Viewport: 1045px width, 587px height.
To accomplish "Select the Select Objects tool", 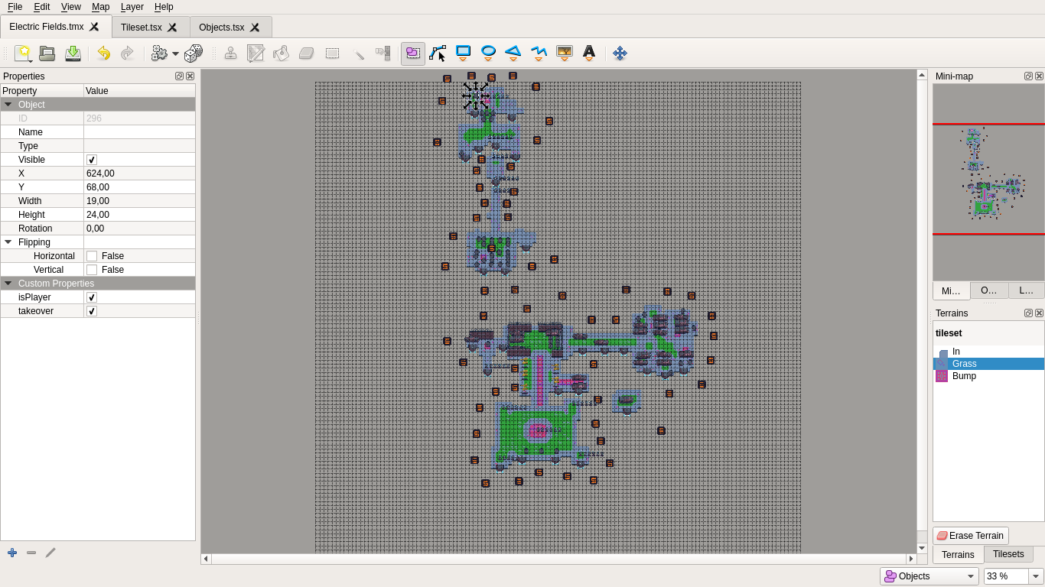I will 413,53.
